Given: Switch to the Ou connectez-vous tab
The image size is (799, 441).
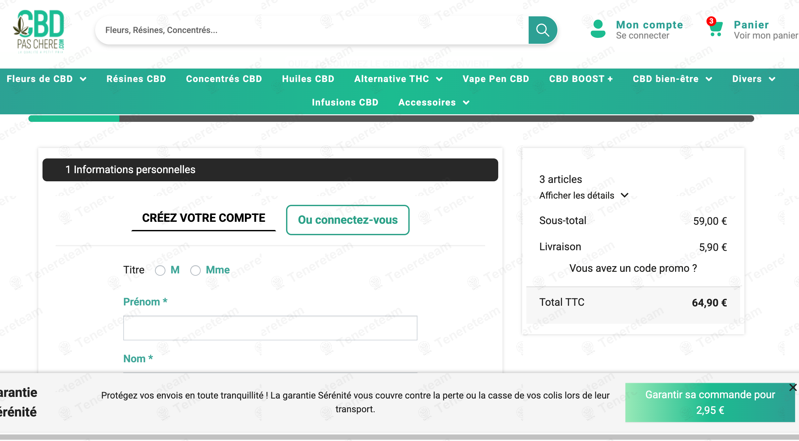Looking at the screenshot, I should 348,220.
